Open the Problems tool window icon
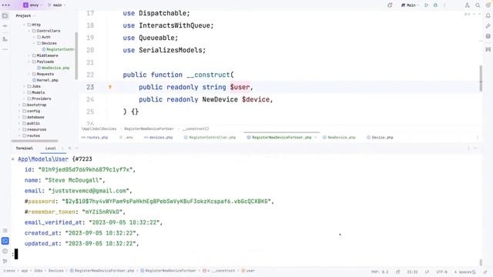 5,252
